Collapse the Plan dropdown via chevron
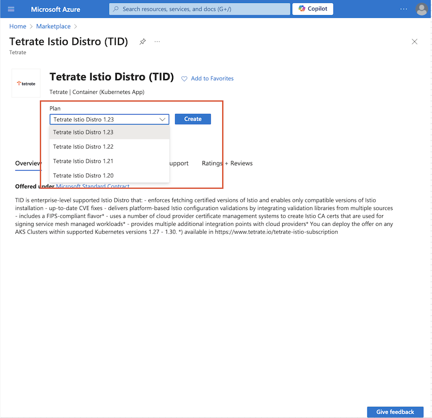Image resolution: width=432 pixels, height=418 pixels. point(162,119)
